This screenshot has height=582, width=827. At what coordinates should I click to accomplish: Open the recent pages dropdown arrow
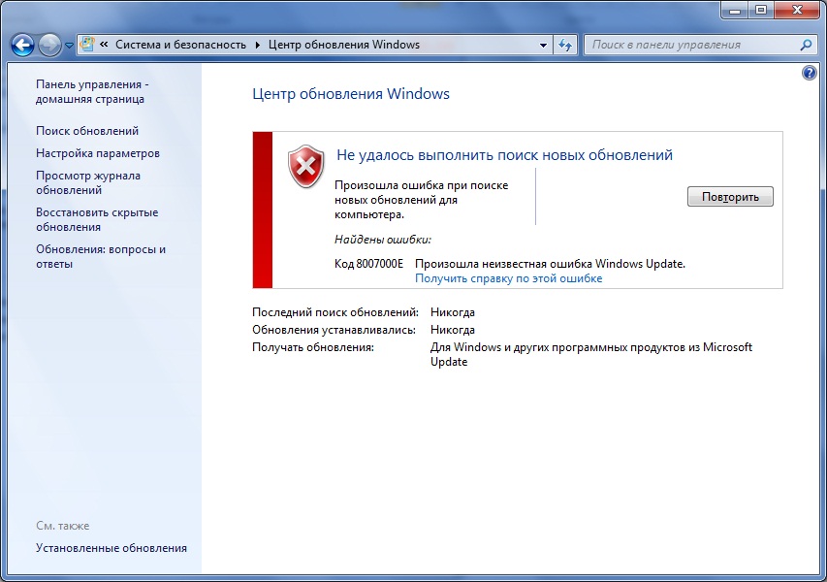tap(69, 46)
